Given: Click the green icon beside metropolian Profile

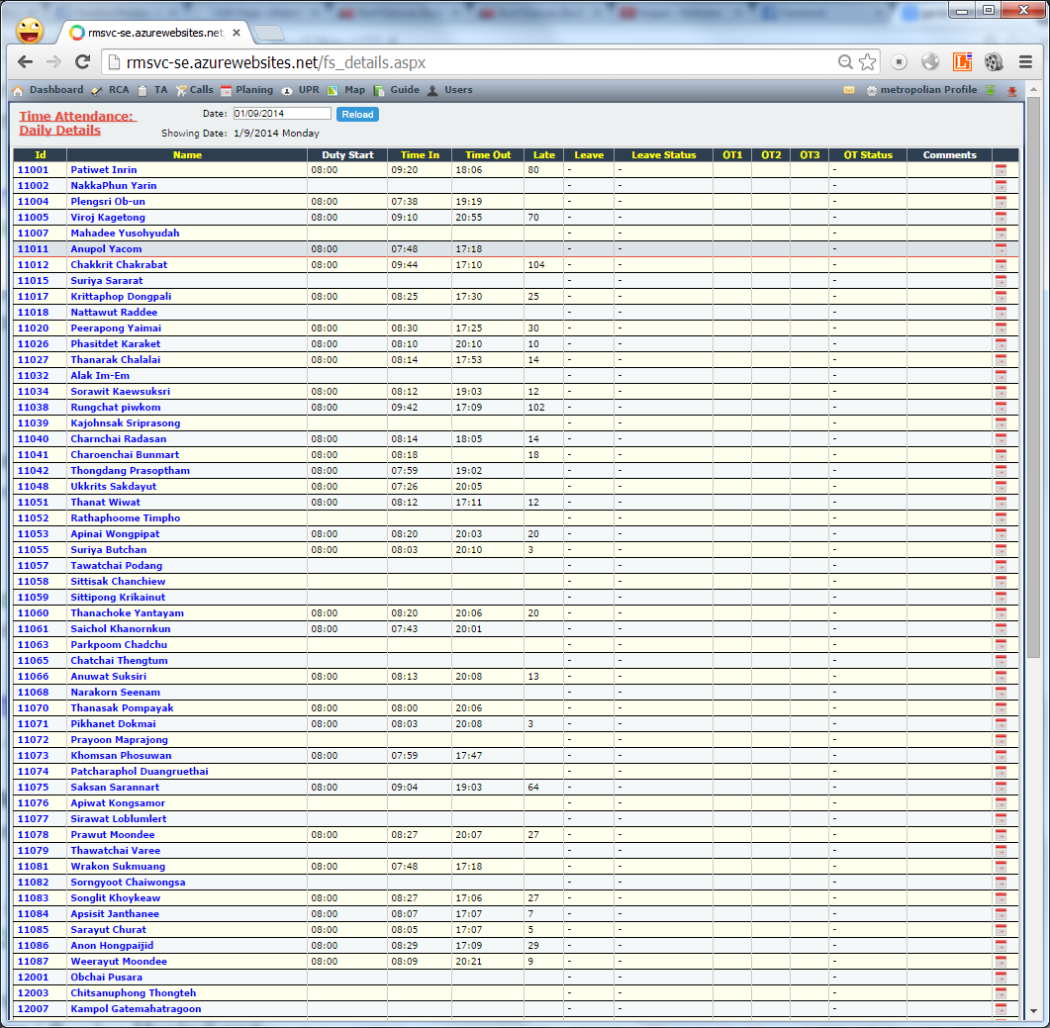Looking at the screenshot, I should [x=991, y=90].
